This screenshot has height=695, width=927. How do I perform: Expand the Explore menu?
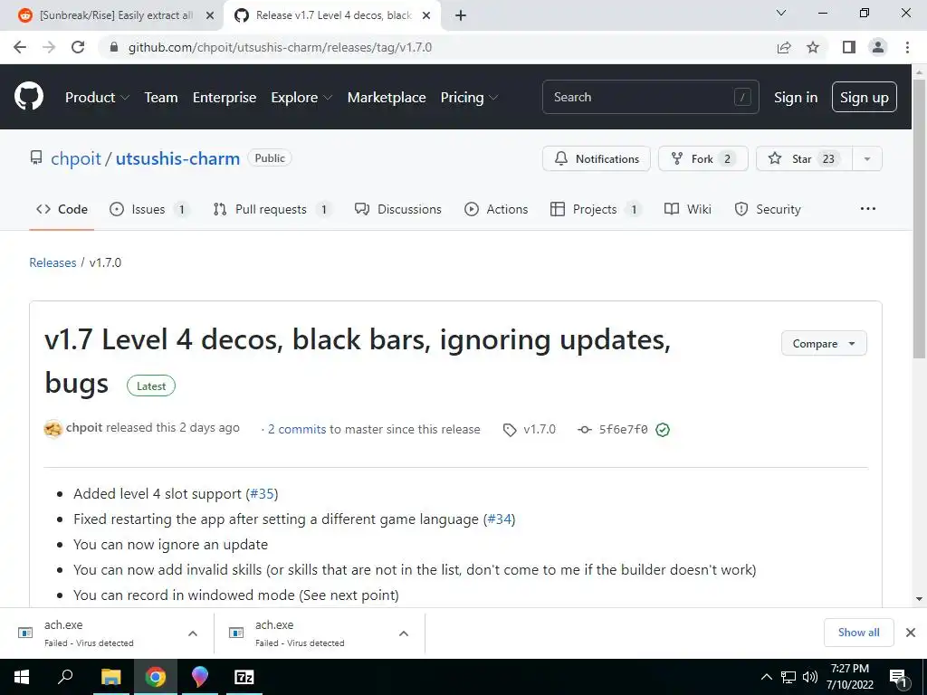[x=301, y=98]
